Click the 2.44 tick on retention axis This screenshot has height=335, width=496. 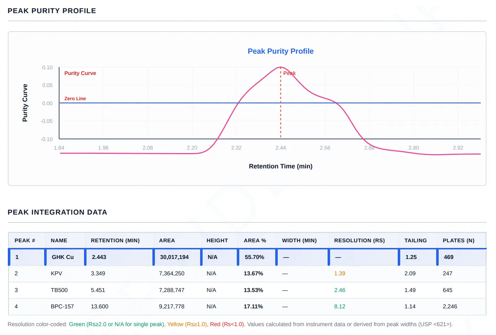pos(281,148)
